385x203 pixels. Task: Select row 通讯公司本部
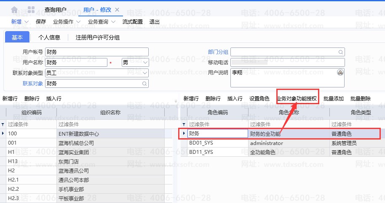pos(86,180)
